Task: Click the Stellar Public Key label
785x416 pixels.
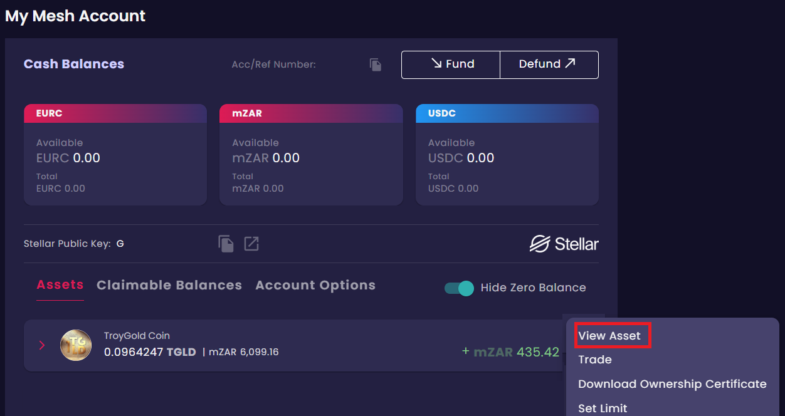Action: point(67,244)
